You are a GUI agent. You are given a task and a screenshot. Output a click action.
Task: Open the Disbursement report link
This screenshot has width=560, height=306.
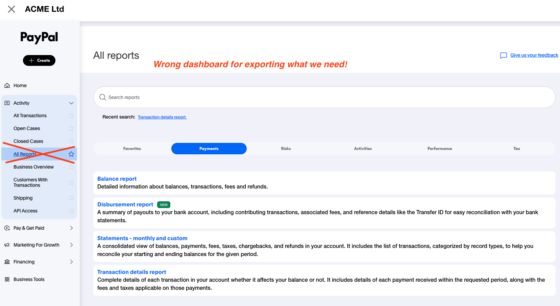(x=125, y=204)
